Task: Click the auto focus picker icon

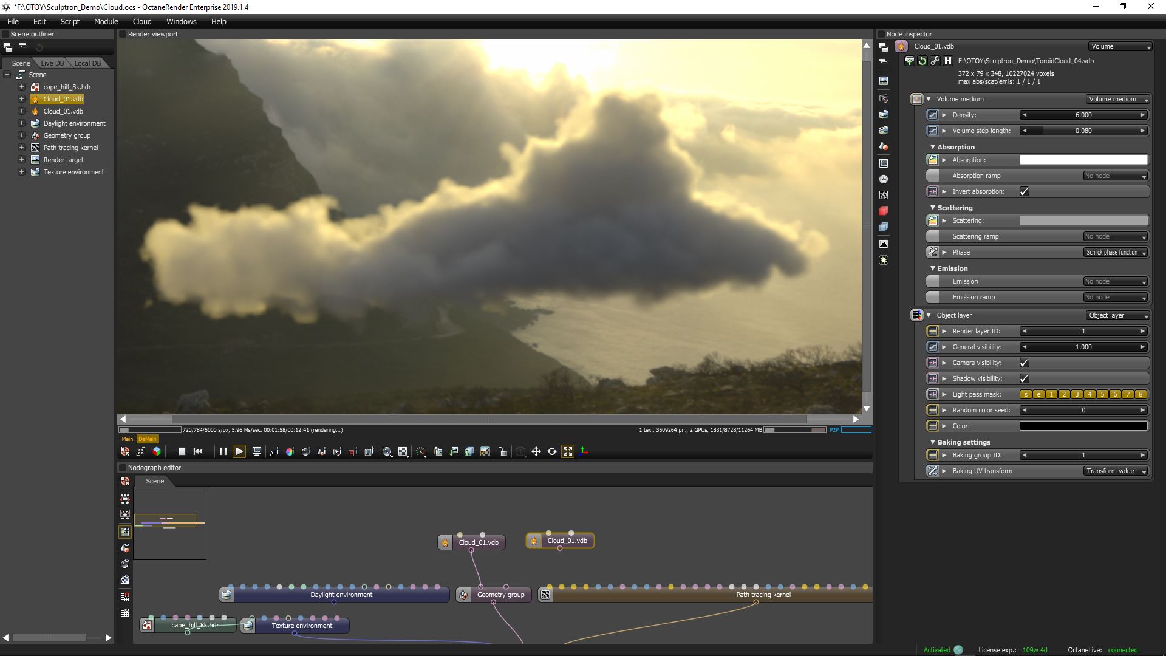Action: pos(274,451)
